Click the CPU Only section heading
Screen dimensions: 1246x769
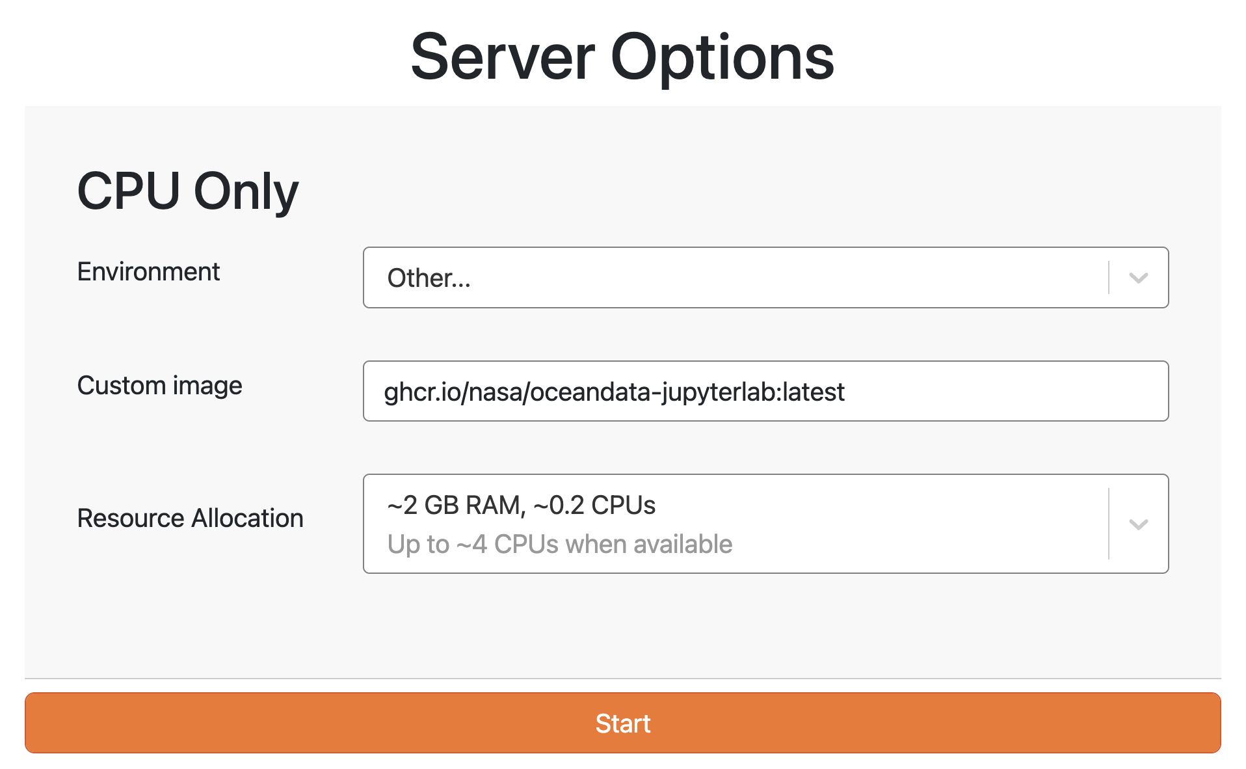[187, 191]
